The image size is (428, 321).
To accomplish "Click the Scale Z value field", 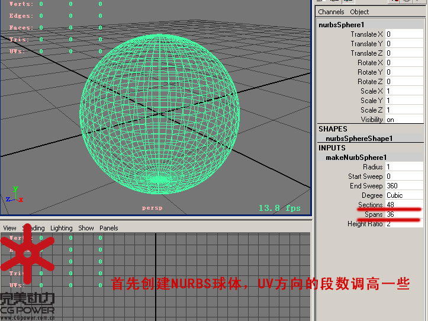I will point(404,110).
